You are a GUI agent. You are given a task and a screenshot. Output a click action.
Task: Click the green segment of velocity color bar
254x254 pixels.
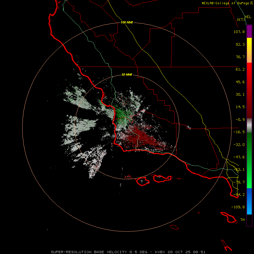point(249,160)
